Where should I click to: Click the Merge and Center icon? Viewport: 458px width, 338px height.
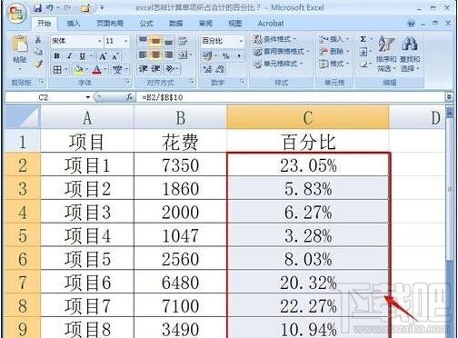[183, 55]
